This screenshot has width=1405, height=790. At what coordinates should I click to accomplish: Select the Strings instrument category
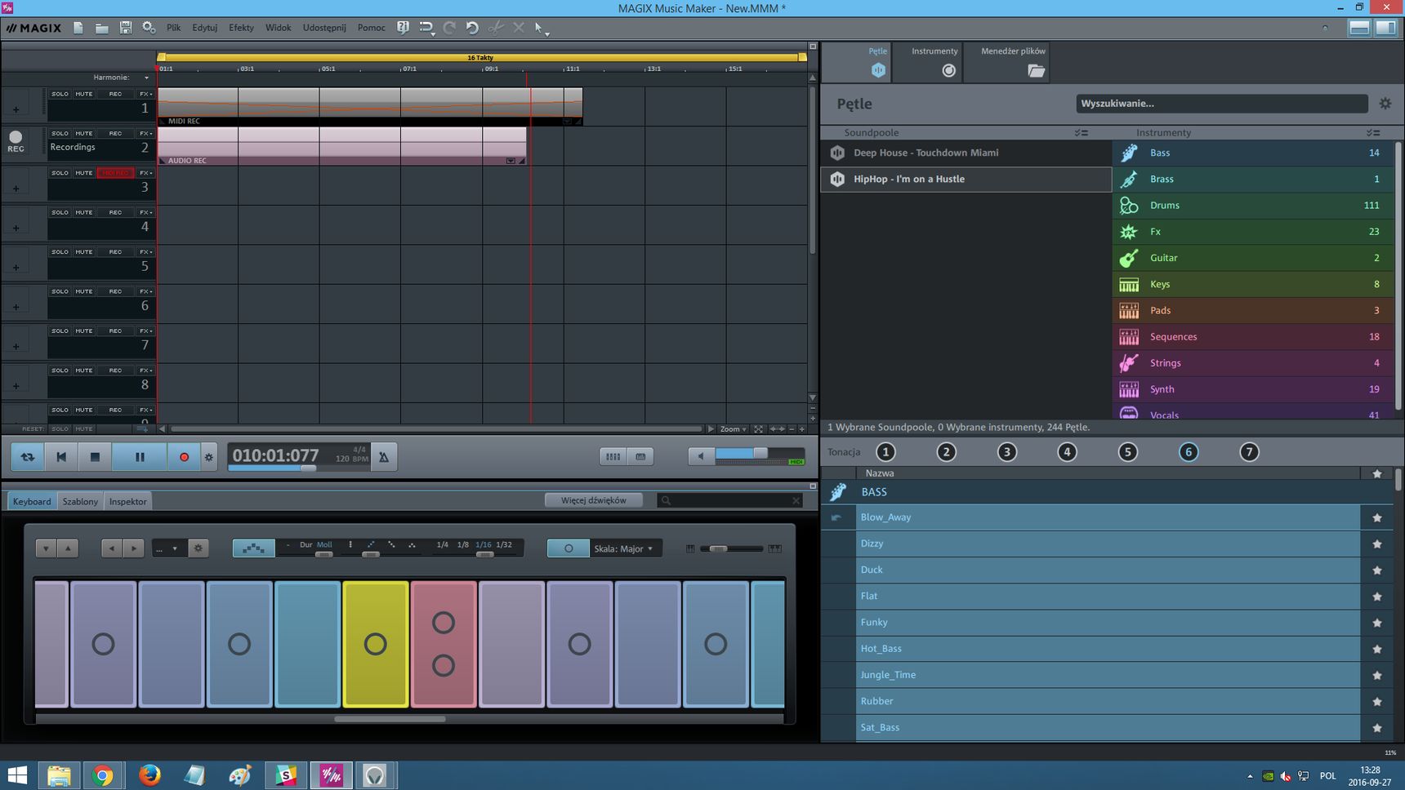1254,363
